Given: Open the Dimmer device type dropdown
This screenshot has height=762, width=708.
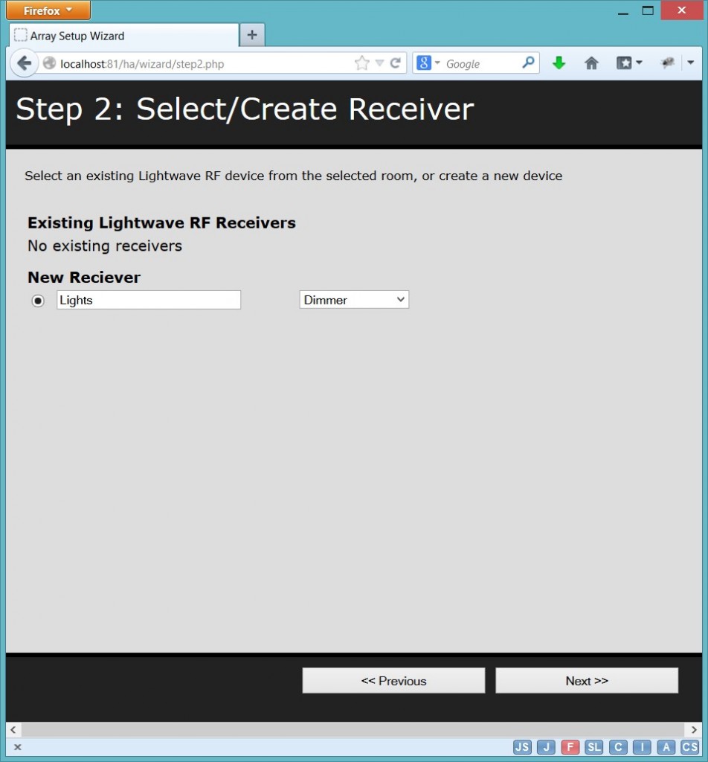Looking at the screenshot, I should pyautogui.click(x=354, y=300).
